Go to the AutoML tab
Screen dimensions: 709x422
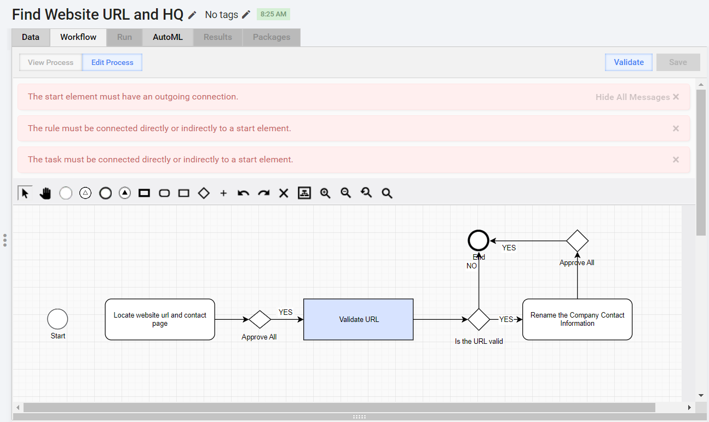168,37
